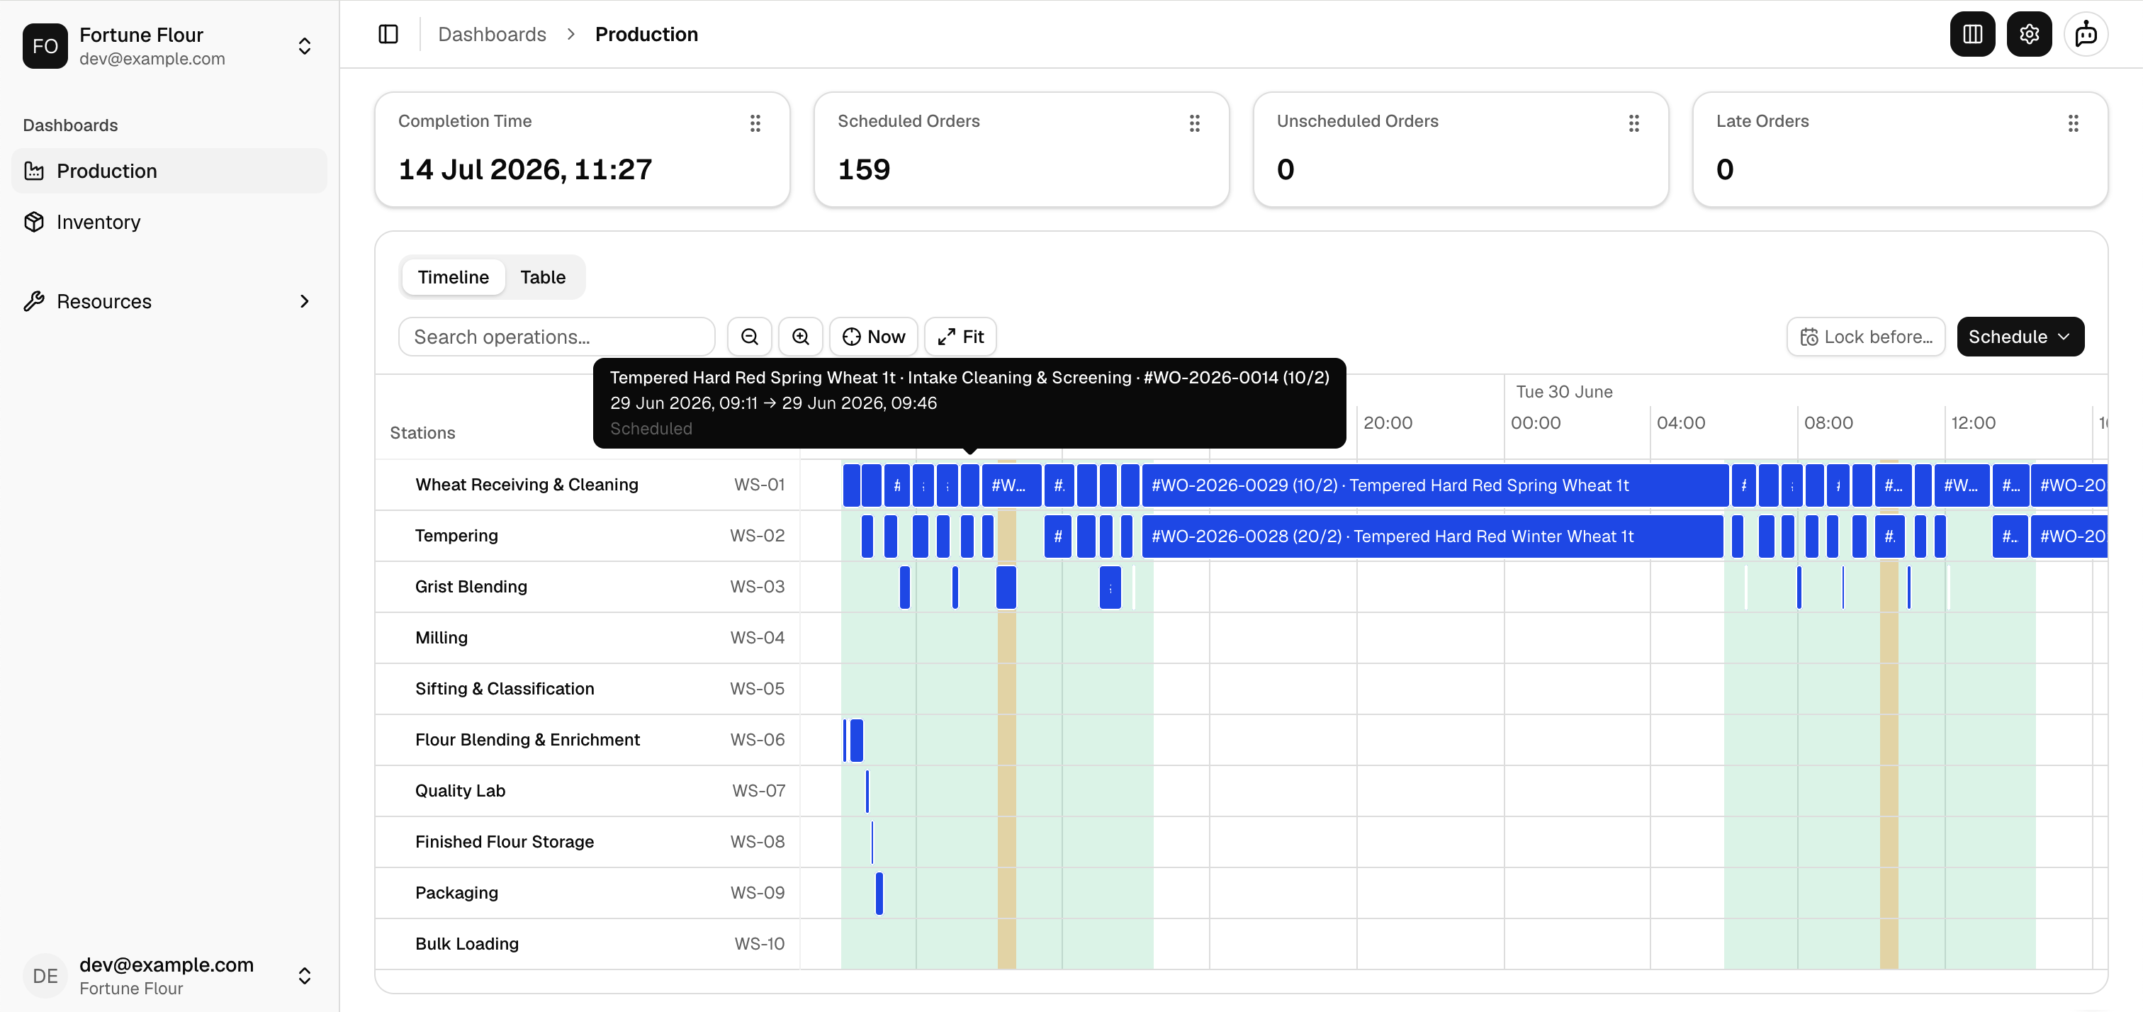Open the Inventory dashboard menu item
Viewport: 2143px width, 1012px height.
169,223
